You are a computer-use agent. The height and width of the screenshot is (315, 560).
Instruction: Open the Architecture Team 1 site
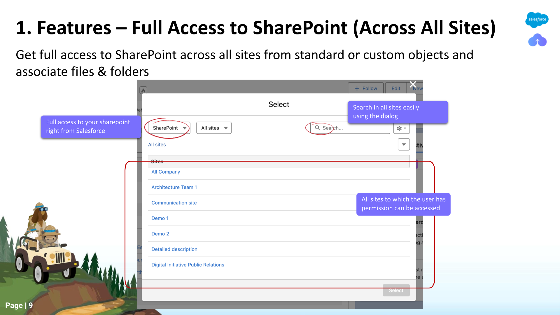(174, 187)
